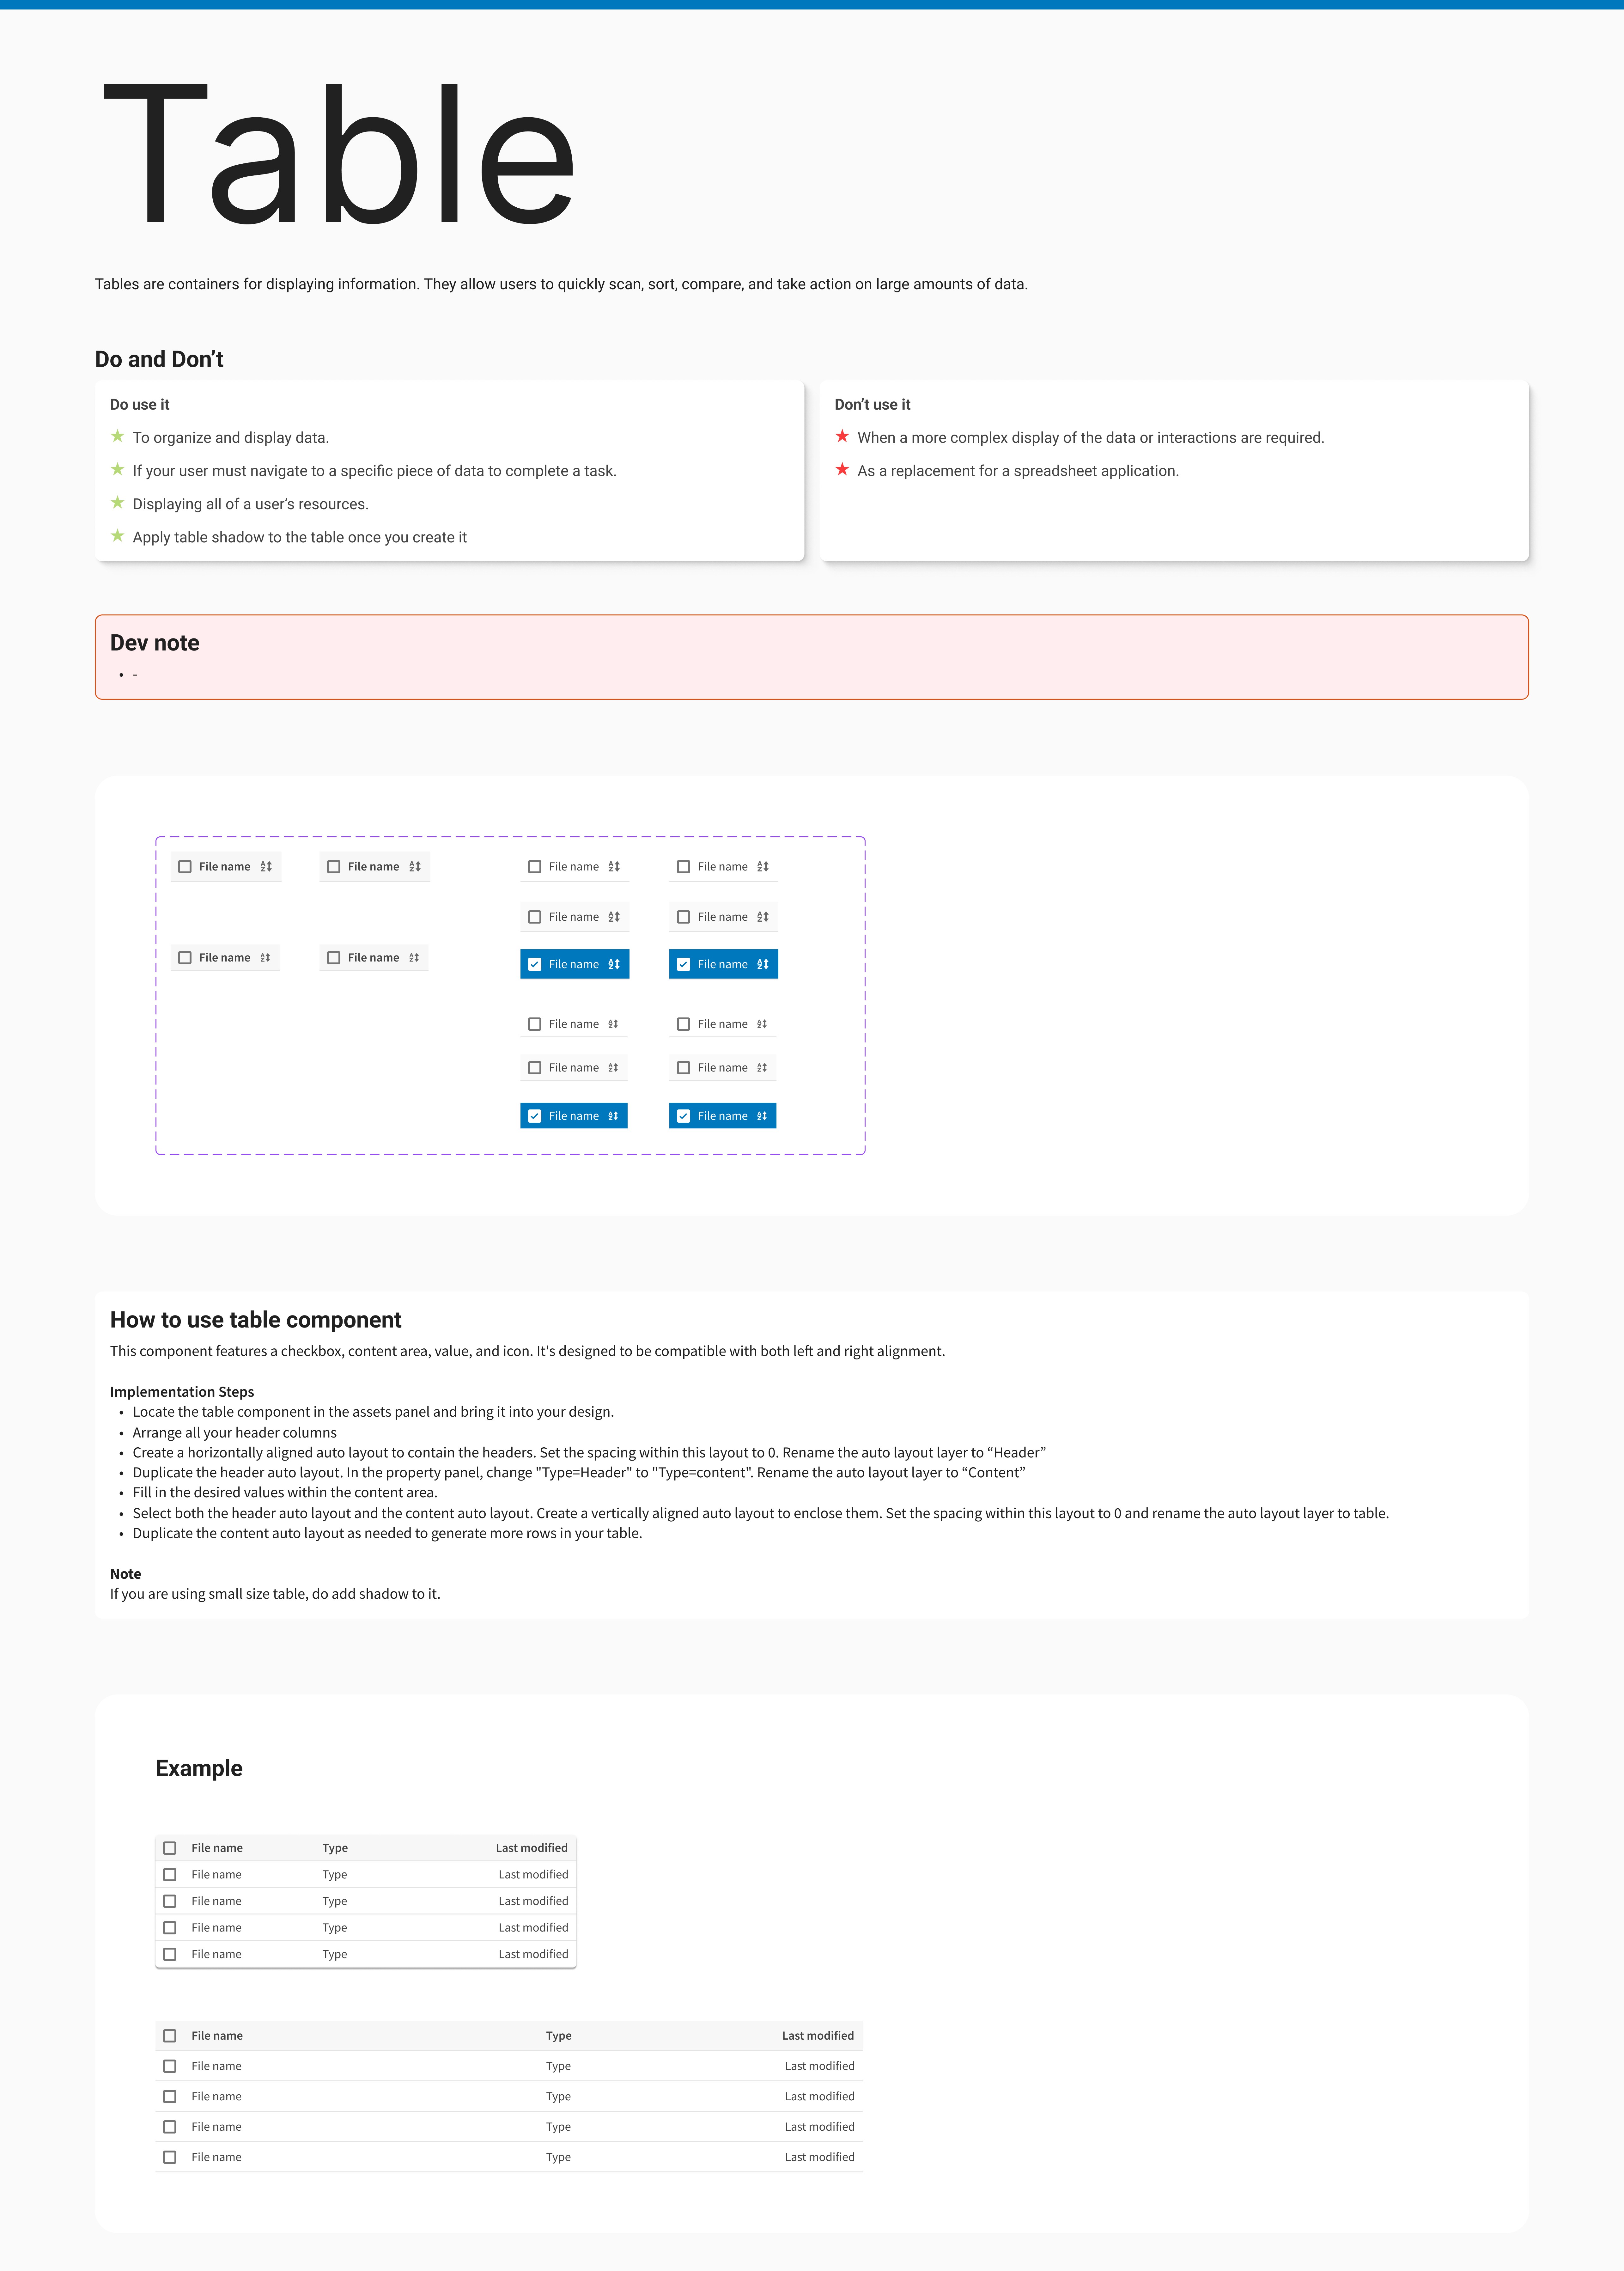The image size is (1624, 2271).
Task: Click the 'Example' section heading
Action: [x=199, y=1768]
